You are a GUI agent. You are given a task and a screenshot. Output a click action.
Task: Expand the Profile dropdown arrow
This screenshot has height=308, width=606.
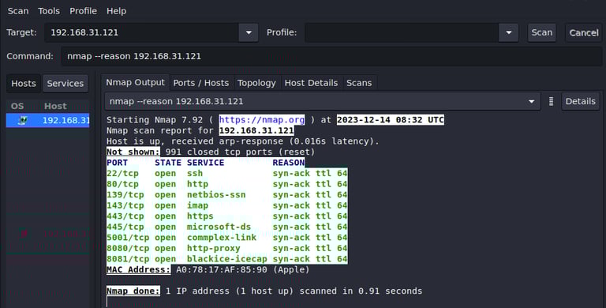509,32
